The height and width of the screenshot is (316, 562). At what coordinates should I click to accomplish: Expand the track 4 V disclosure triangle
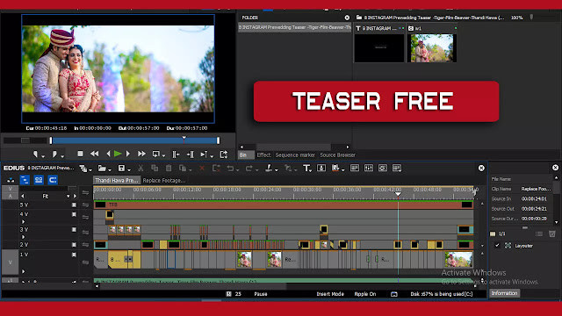[x=24, y=222]
